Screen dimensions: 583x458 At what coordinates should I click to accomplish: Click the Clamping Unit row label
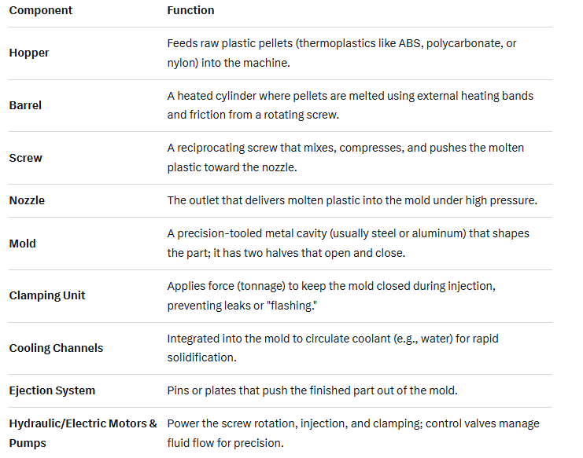coord(47,295)
